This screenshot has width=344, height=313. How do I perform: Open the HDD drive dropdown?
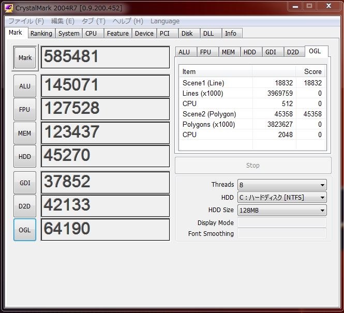pyautogui.click(x=282, y=198)
